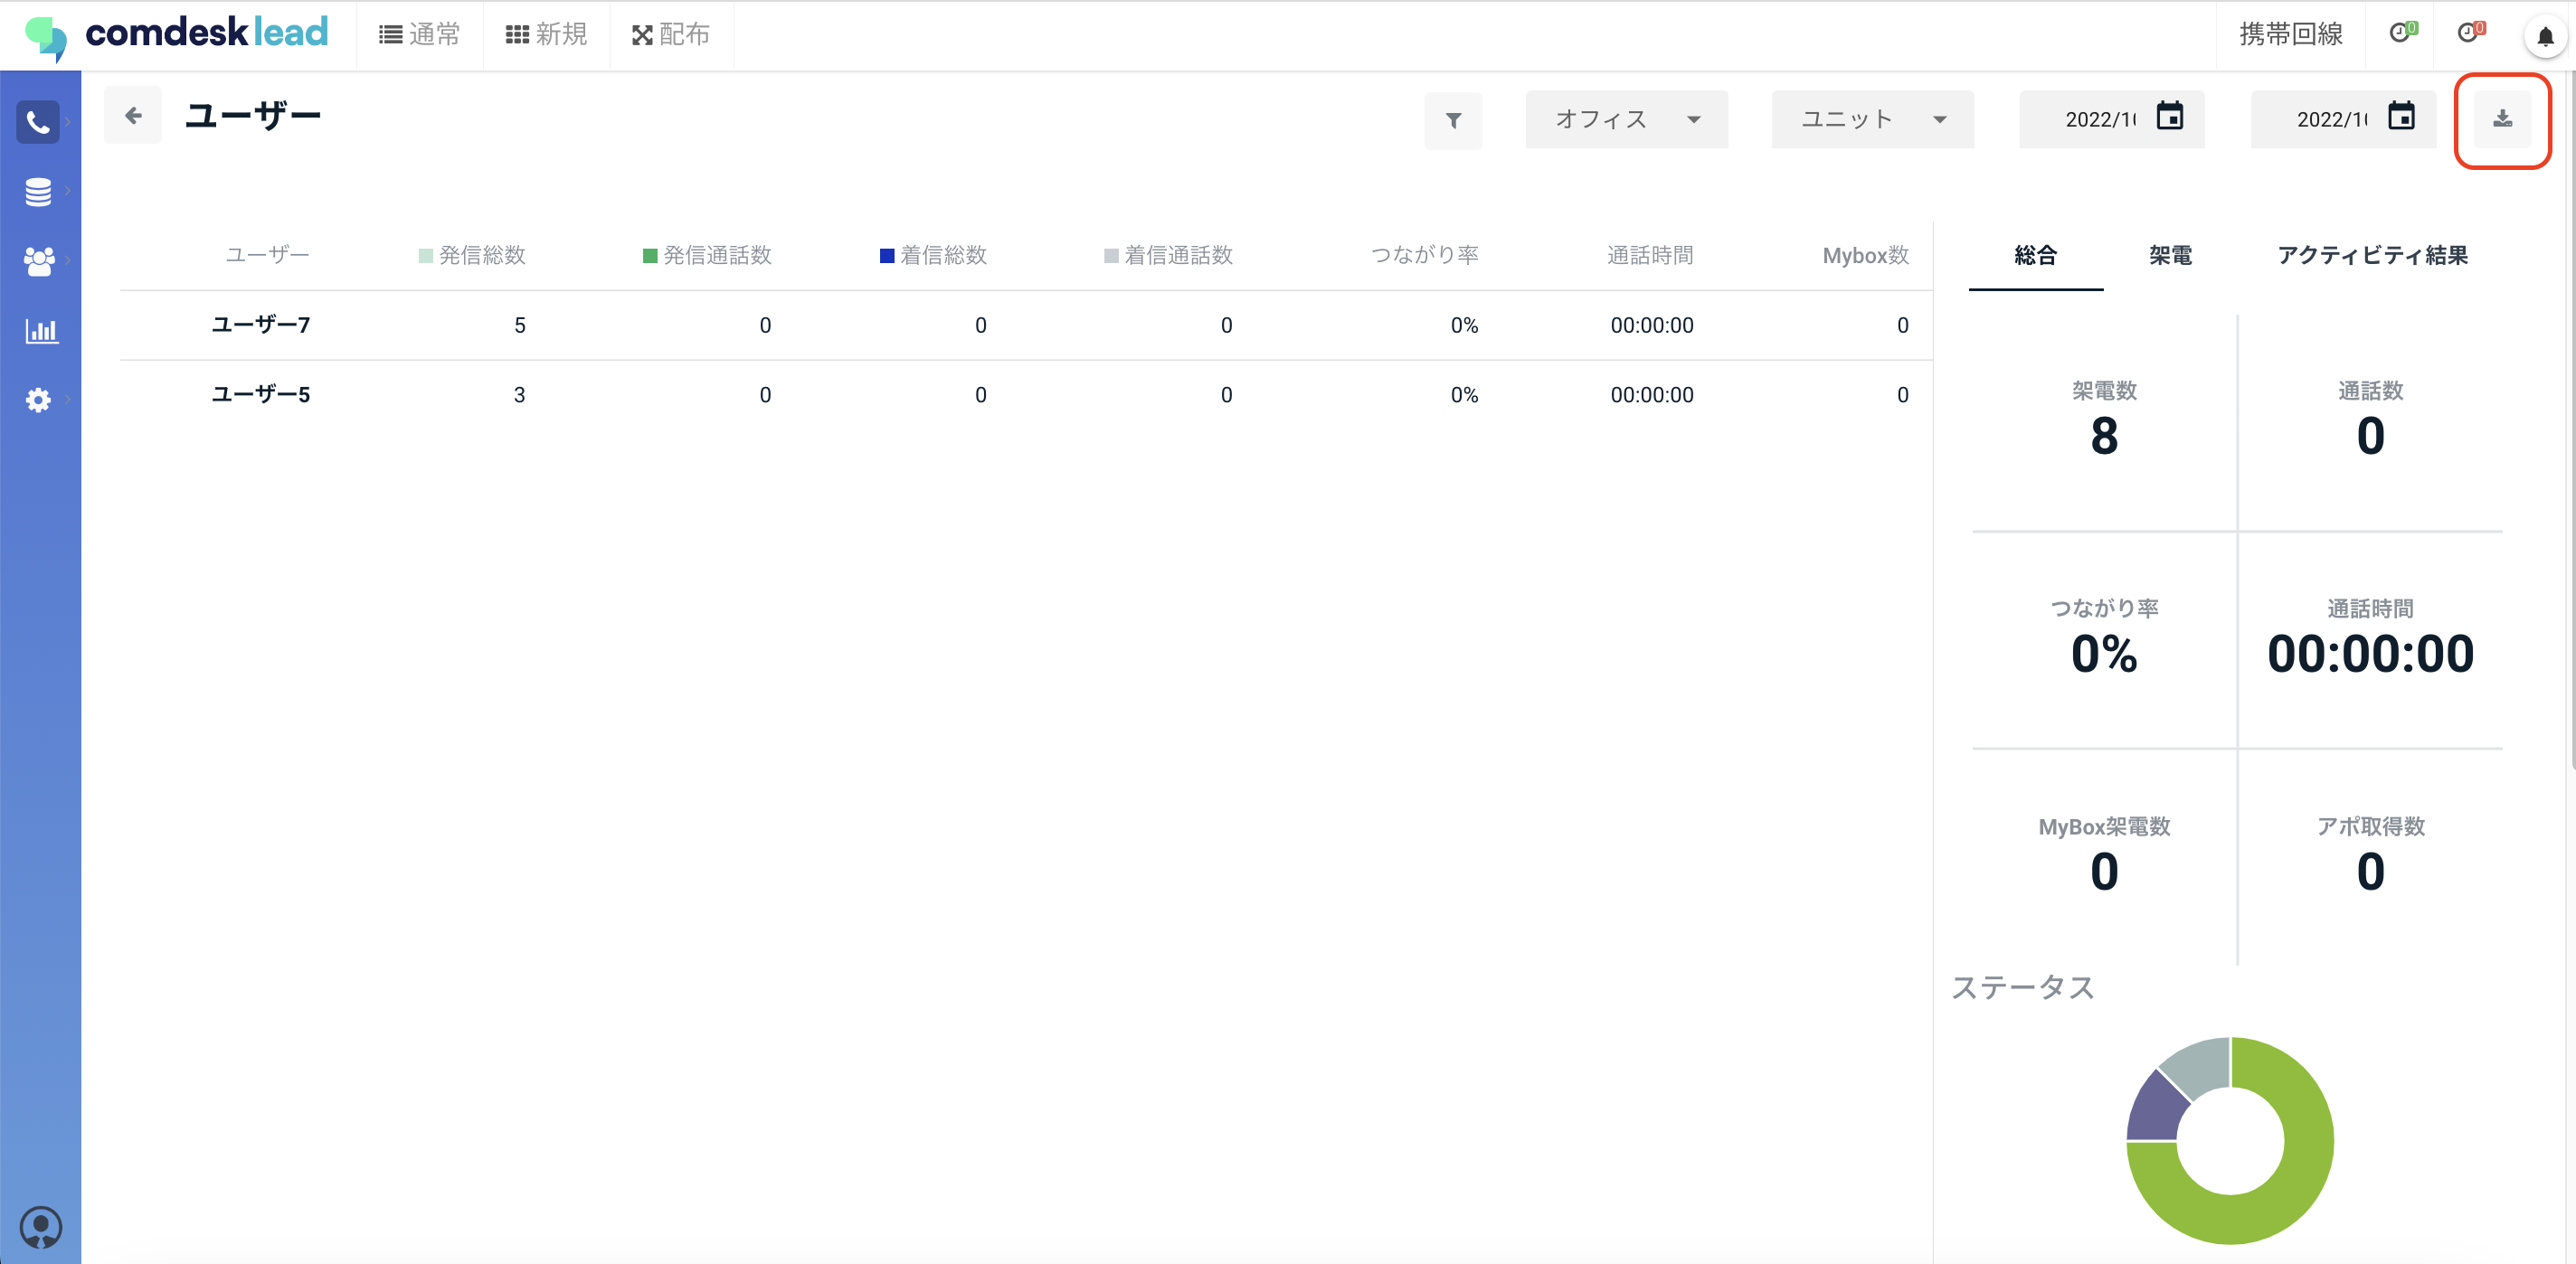Open the settings gear sidebar icon

38,400
